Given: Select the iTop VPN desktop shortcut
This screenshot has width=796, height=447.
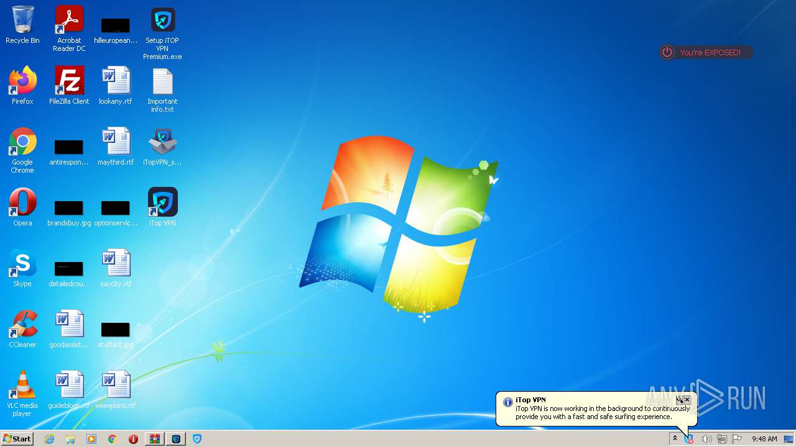Looking at the screenshot, I should click(x=162, y=207).
